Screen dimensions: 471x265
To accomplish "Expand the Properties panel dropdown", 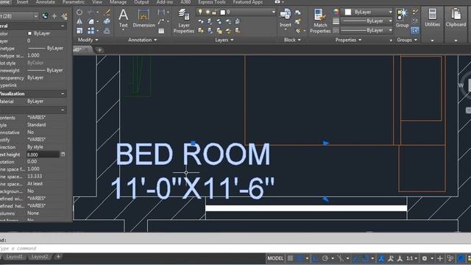I will point(348,40).
